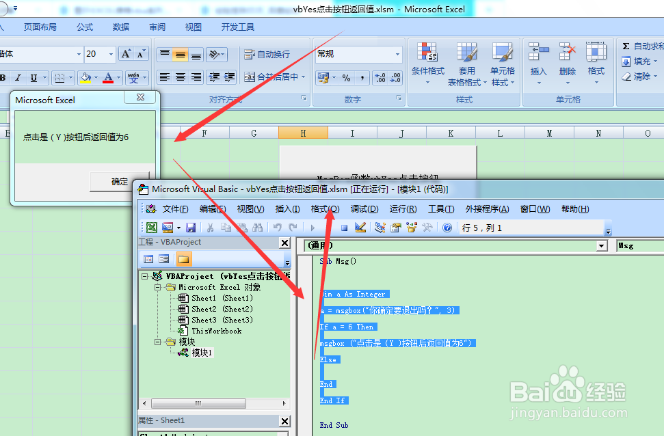This screenshot has height=436, width=664.
Task: Click fill color yellow paint bucket swatch
Action: [x=86, y=77]
